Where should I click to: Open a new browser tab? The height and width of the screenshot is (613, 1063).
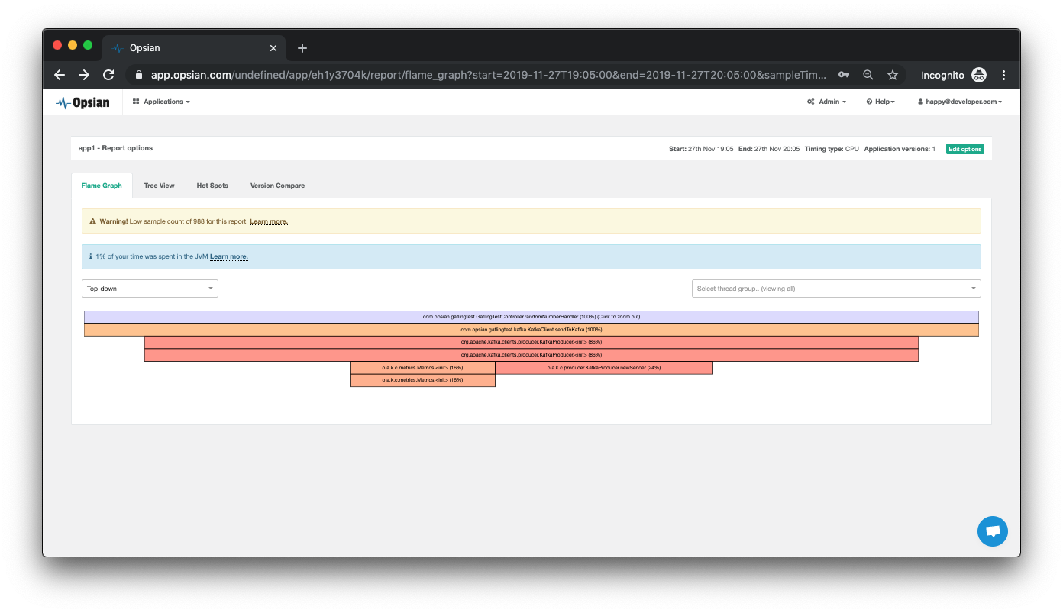(x=302, y=48)
